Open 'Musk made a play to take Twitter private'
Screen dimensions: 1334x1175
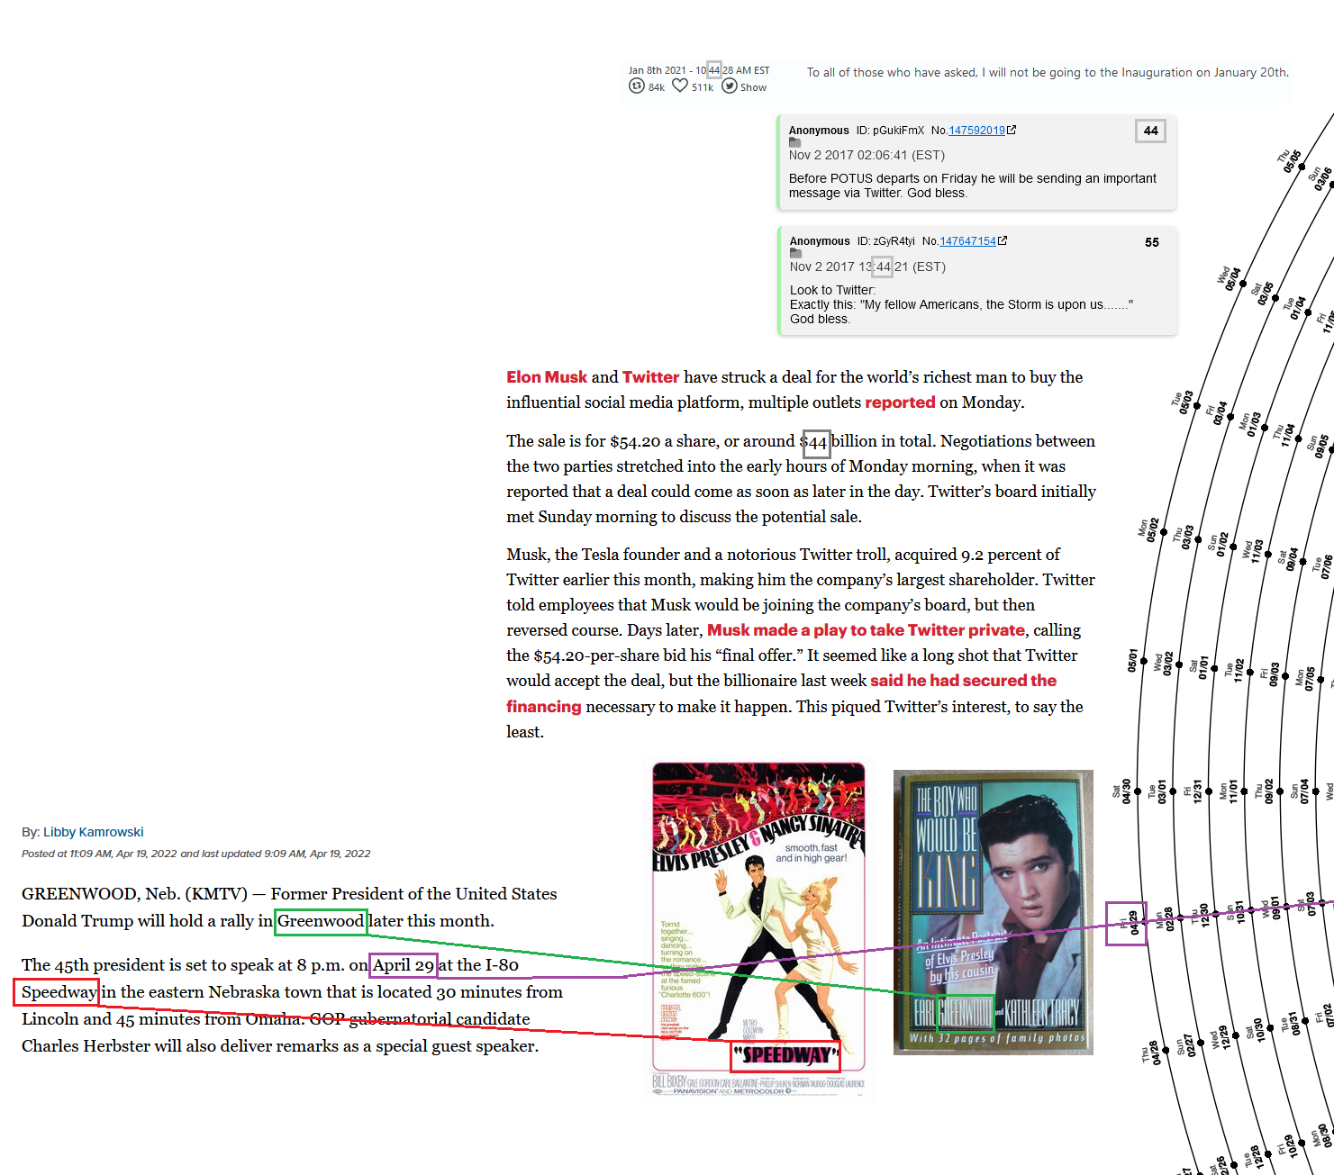coord(866,630)
